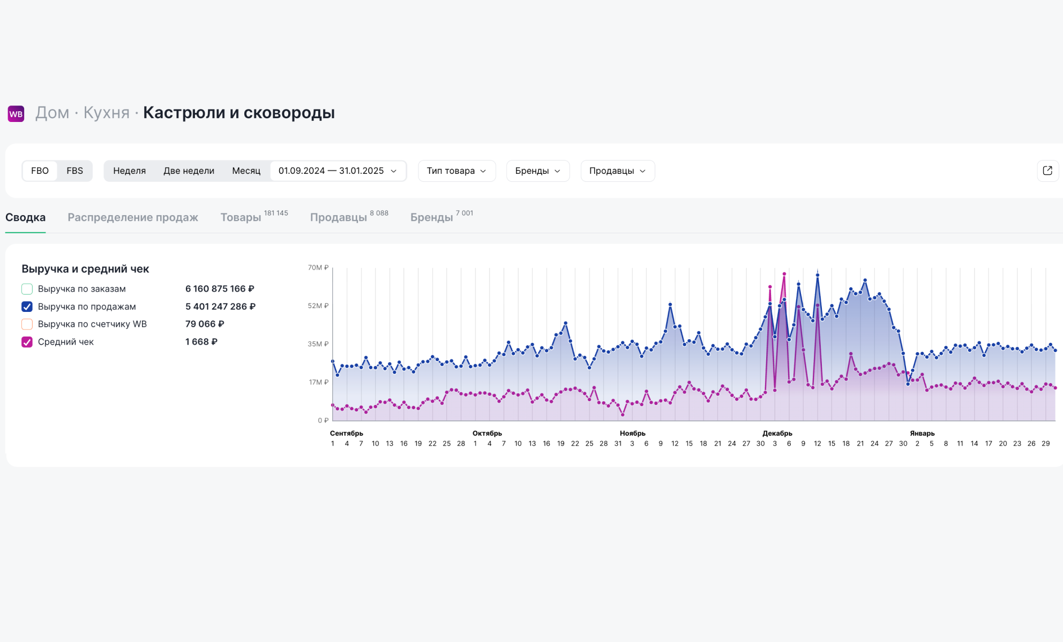Screen dimensions: 1063x642
Task: Open the date range 01.09.2024 dropdown
Action: coord(338,171)
